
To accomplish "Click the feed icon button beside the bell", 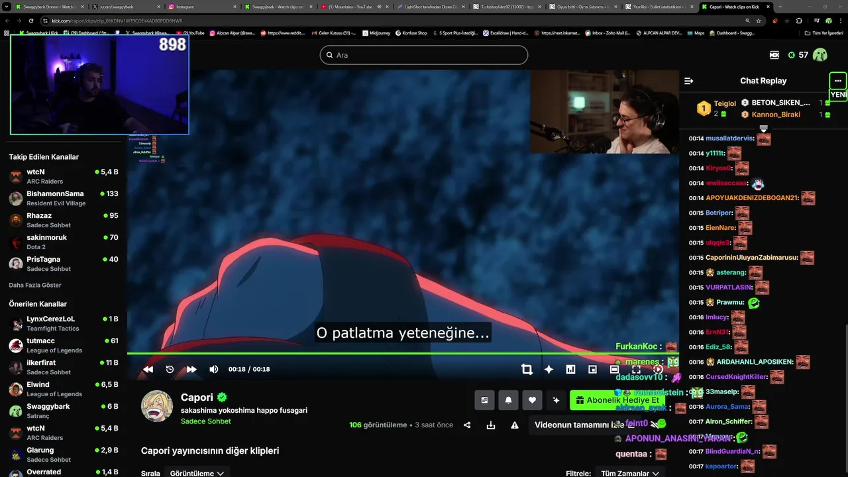I will click(484, 400).
